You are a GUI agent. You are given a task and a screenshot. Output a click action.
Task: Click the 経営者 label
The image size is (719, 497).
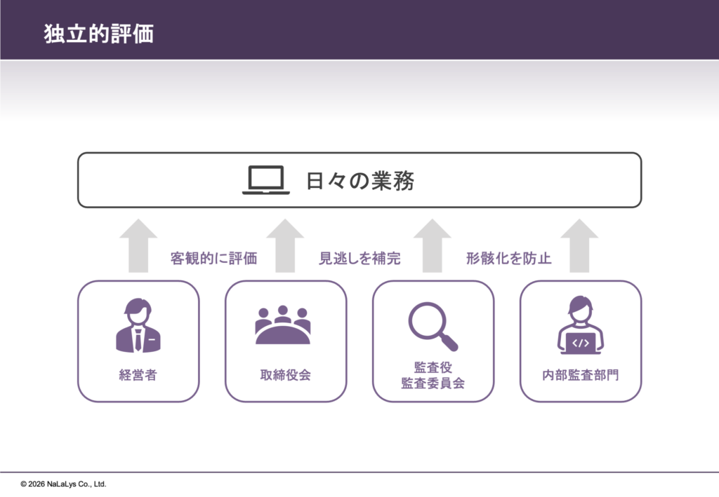tap(138, 375)
